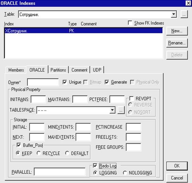192x183 pixels.
Task: Select the XСотрудник index row
Action: (83, 30)
